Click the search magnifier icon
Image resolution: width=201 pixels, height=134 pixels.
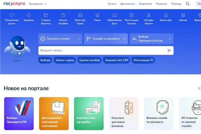click(x=188, y=4)
